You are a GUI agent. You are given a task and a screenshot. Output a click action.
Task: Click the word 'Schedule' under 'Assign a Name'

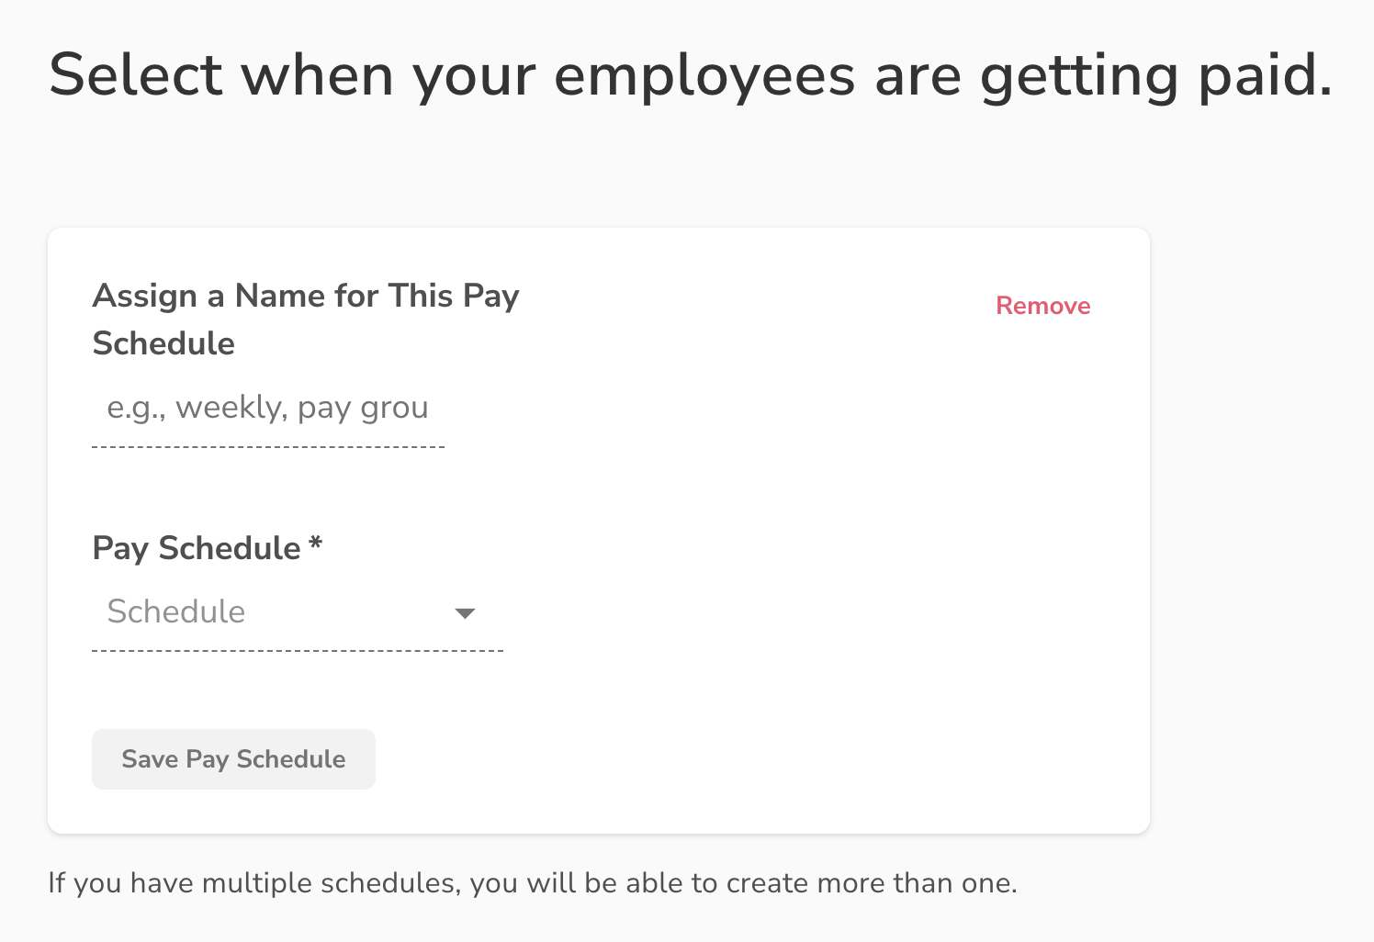[163, 343]
